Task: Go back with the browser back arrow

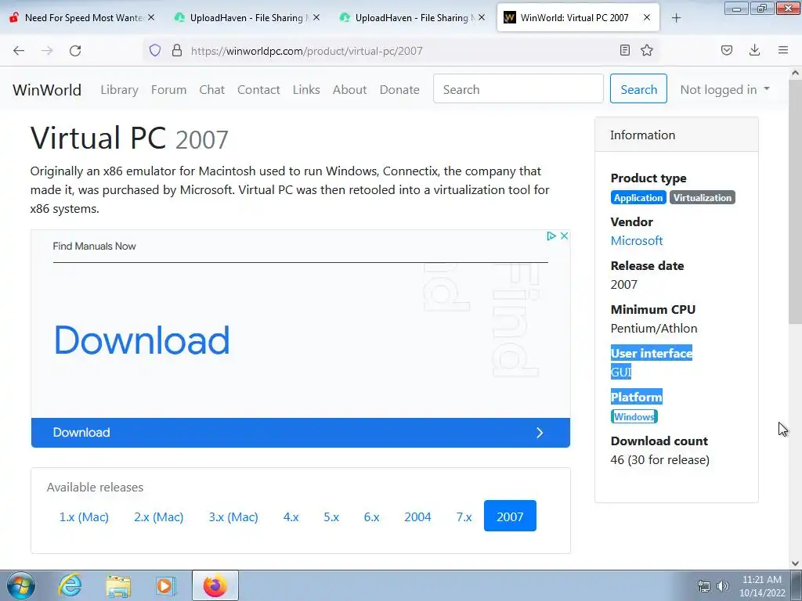Action: (19, 51)
